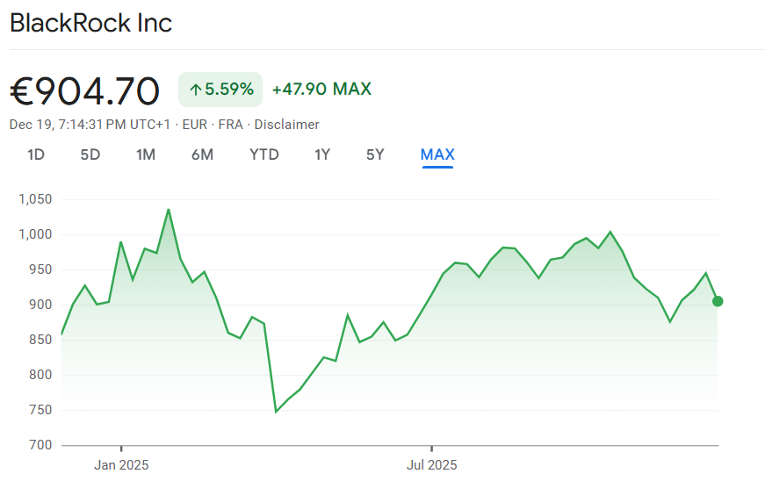The image size is (765, 481).
Task: Switch chart to the 1Y view
Action: [322, 155]
